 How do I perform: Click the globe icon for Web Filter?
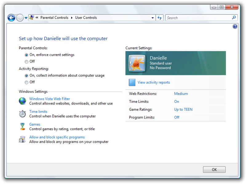point(22,101)
